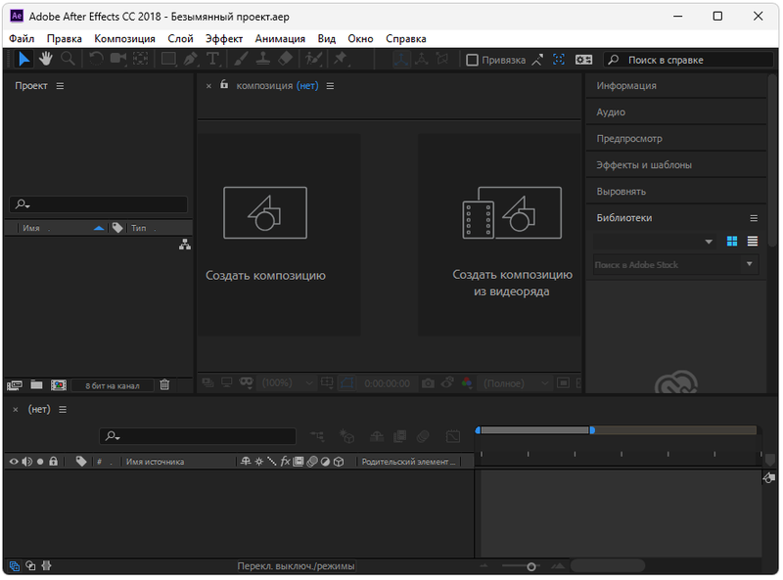This screenshot has height=580, width=783.
Task: Click the label tag icon in Project columns
Action: [117, 228]
